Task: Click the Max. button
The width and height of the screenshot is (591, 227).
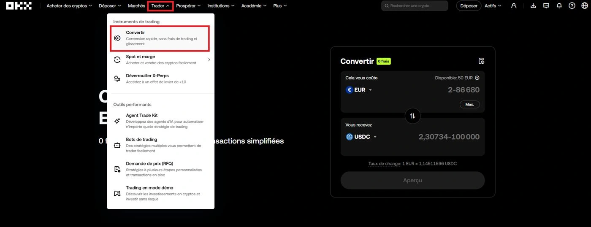Action: (x=470, y=104)
